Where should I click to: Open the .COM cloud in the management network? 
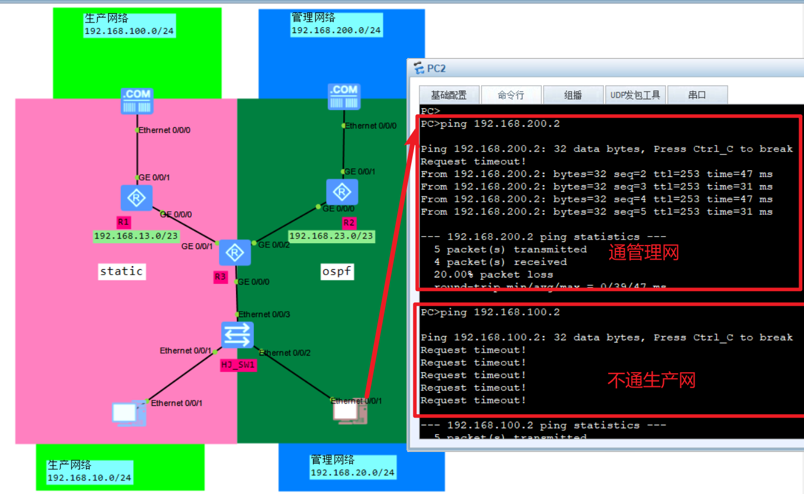point(344,96)
